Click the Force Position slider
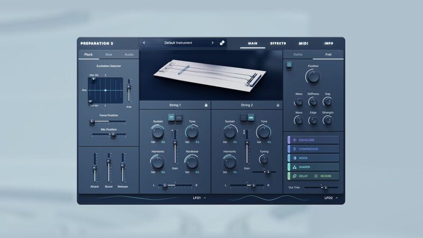The height and width of the screenshot is (238, 423). 108,122
